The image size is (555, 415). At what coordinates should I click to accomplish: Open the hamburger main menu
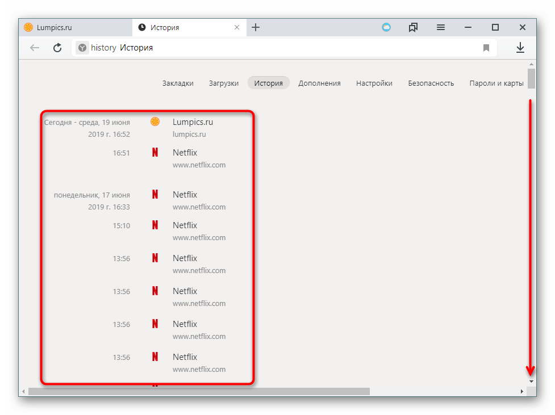441,27
